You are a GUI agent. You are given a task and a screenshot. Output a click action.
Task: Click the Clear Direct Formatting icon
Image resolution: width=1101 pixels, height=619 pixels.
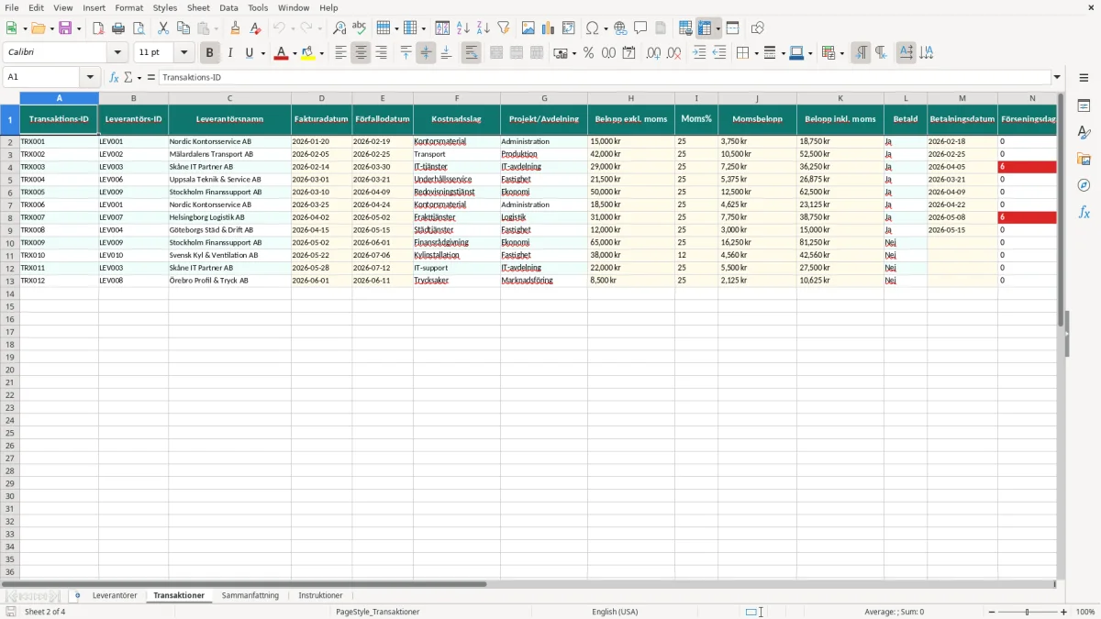[x=256, y=28]
